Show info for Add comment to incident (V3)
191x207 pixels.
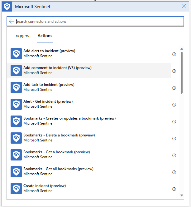(x=174, y=71)
